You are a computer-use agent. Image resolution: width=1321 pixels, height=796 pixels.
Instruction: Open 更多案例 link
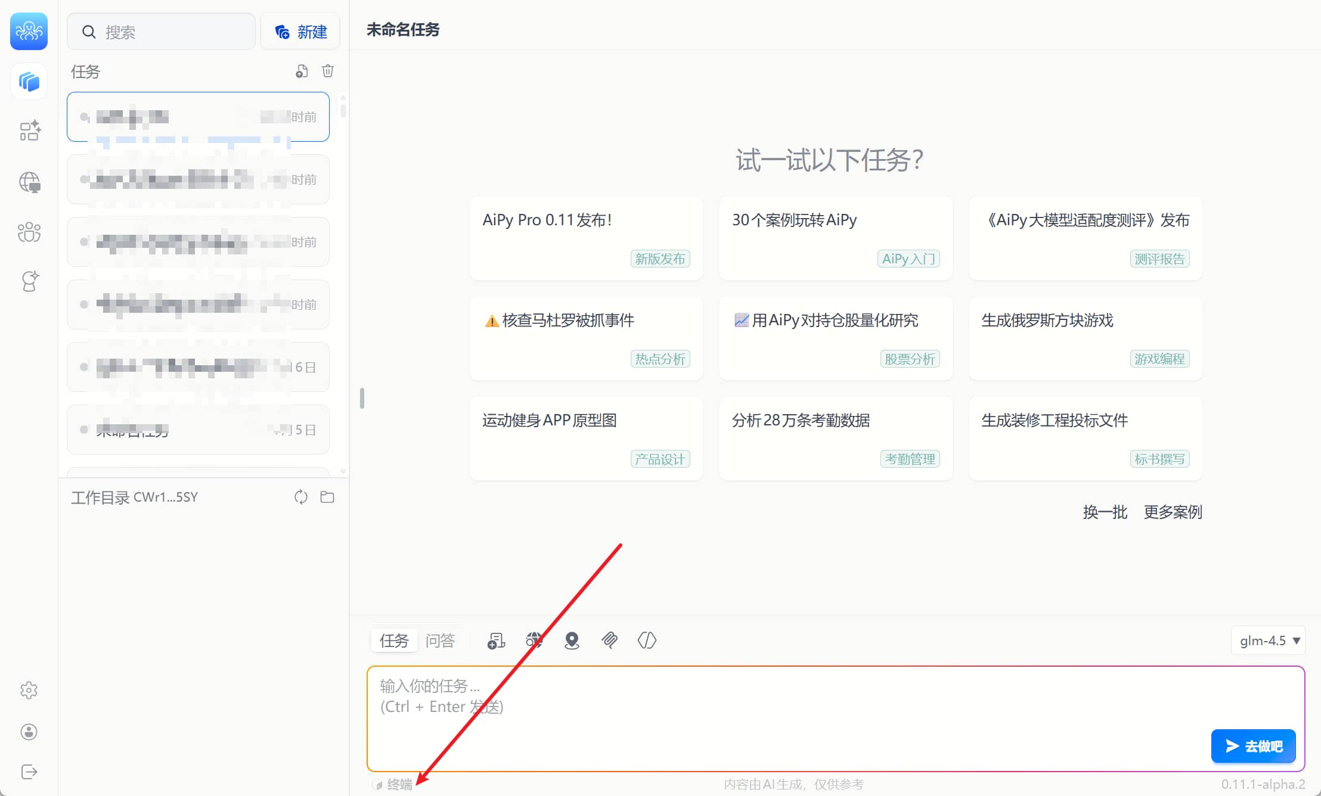coord(1173,512)
